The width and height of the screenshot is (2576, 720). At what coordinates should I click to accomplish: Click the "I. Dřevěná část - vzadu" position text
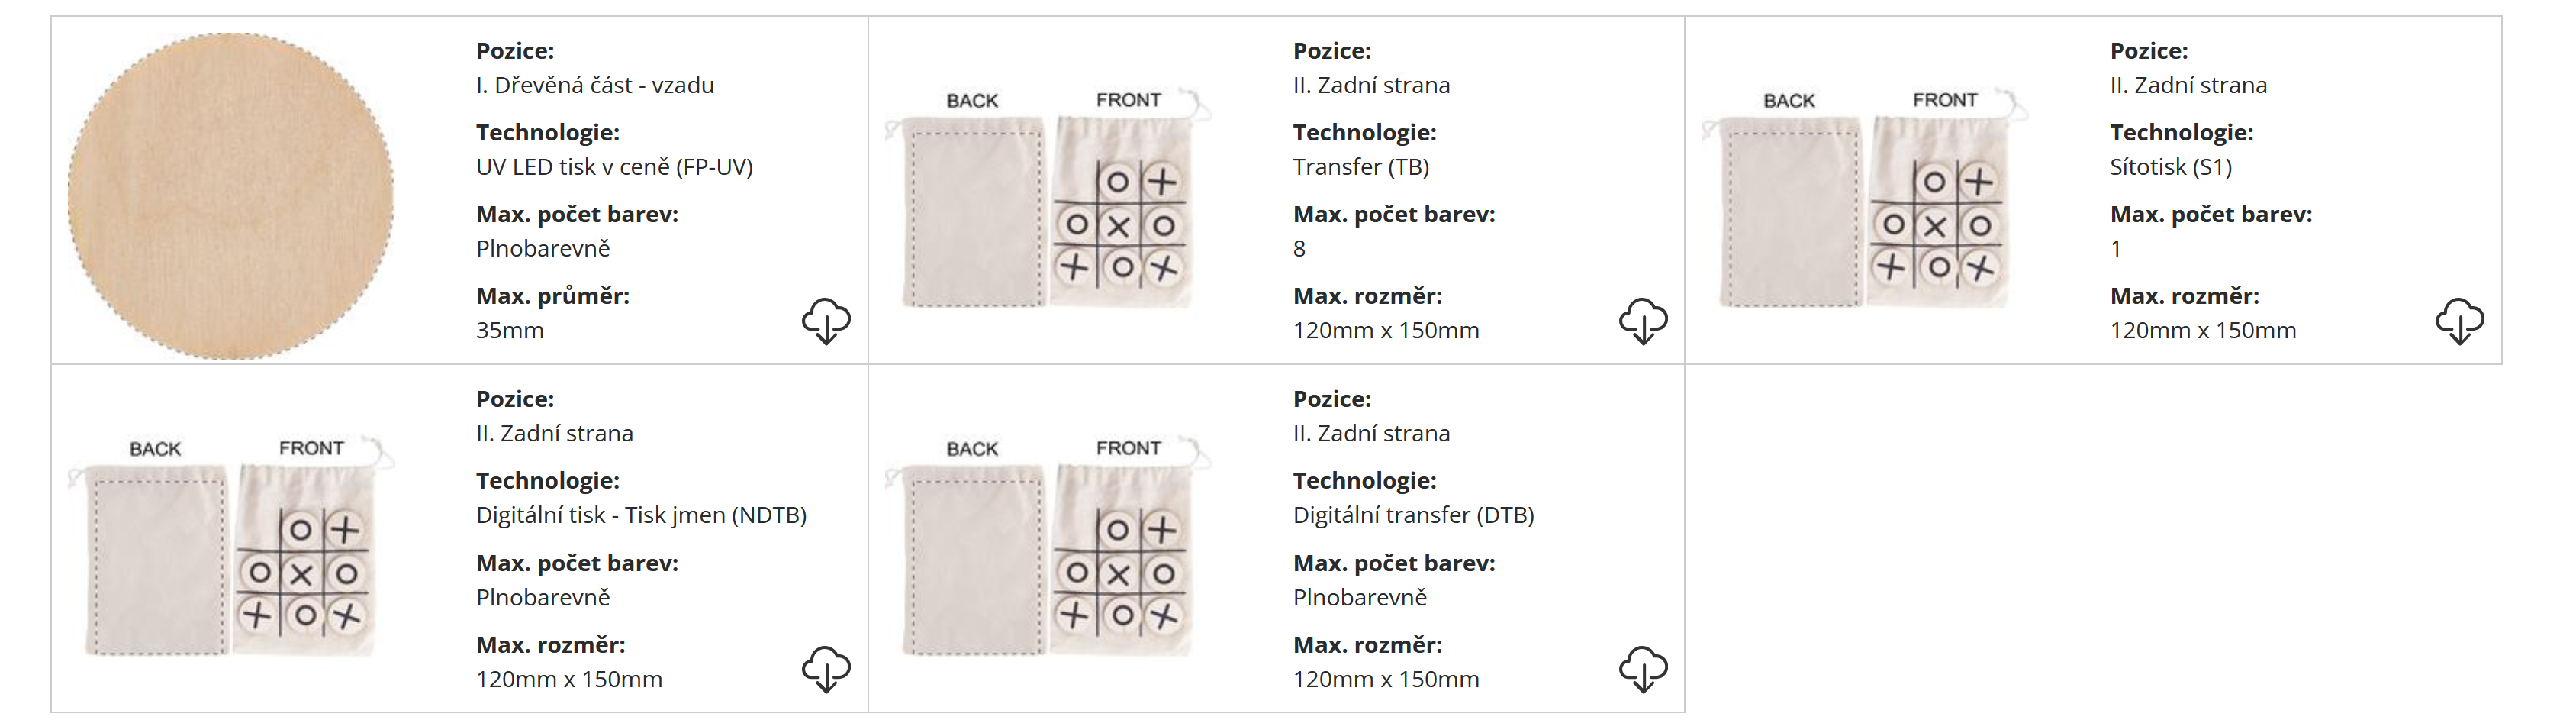click(x=595, y=85)
